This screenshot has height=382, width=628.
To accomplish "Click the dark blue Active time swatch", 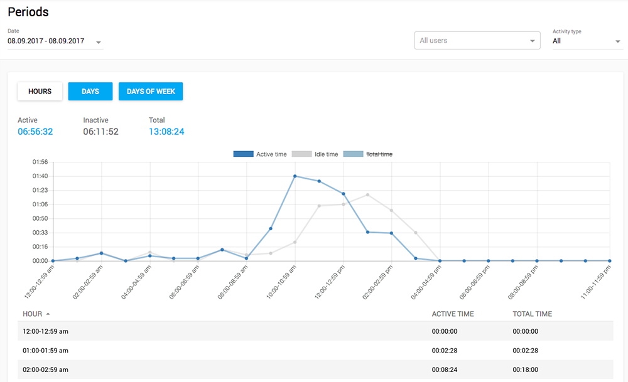I will [x=243, y=154].
